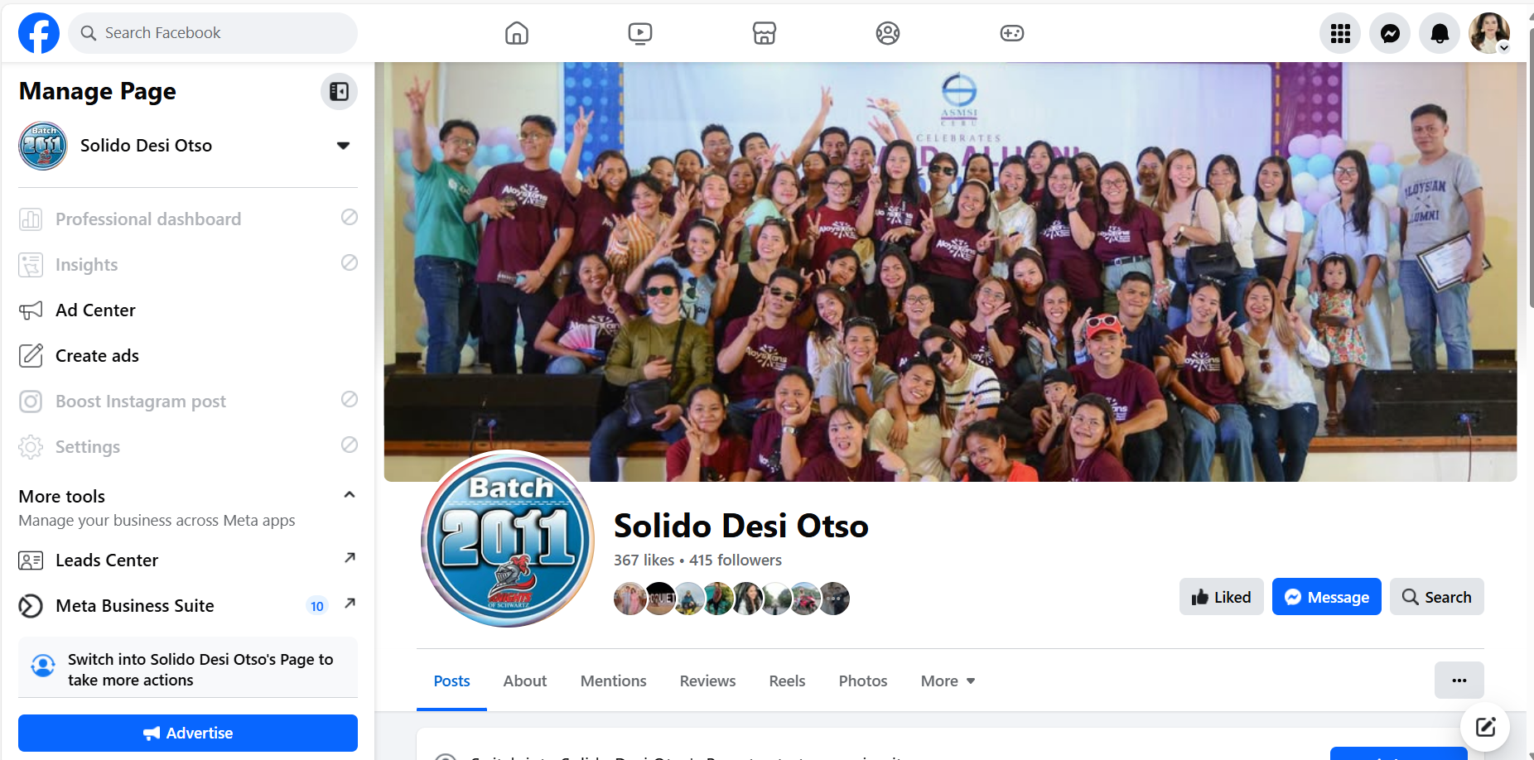Switch to the Mentions tab
This screenshot has width=1534, height=760.
[x=614, y=681]
